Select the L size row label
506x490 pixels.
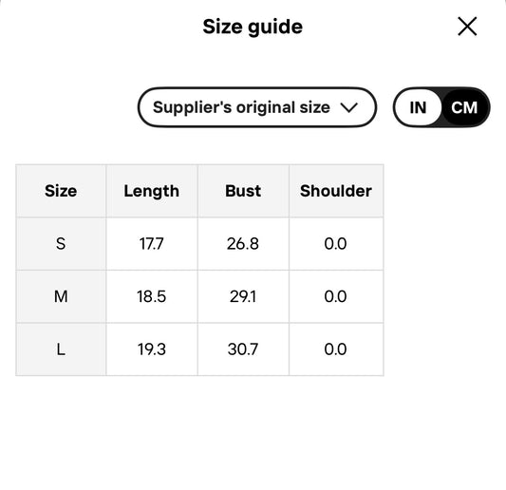[x=61, y=349]
